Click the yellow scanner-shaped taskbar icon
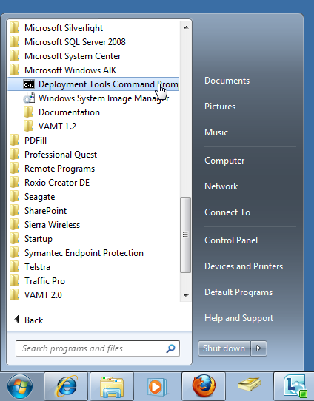314x401 pixels. (x=250, y=385)
